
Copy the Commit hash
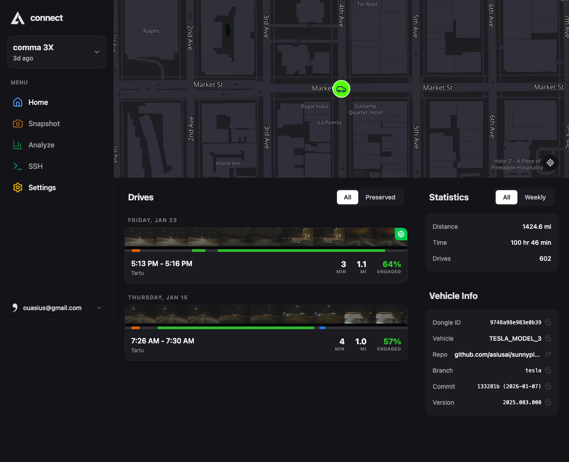(x=548, y=386)
